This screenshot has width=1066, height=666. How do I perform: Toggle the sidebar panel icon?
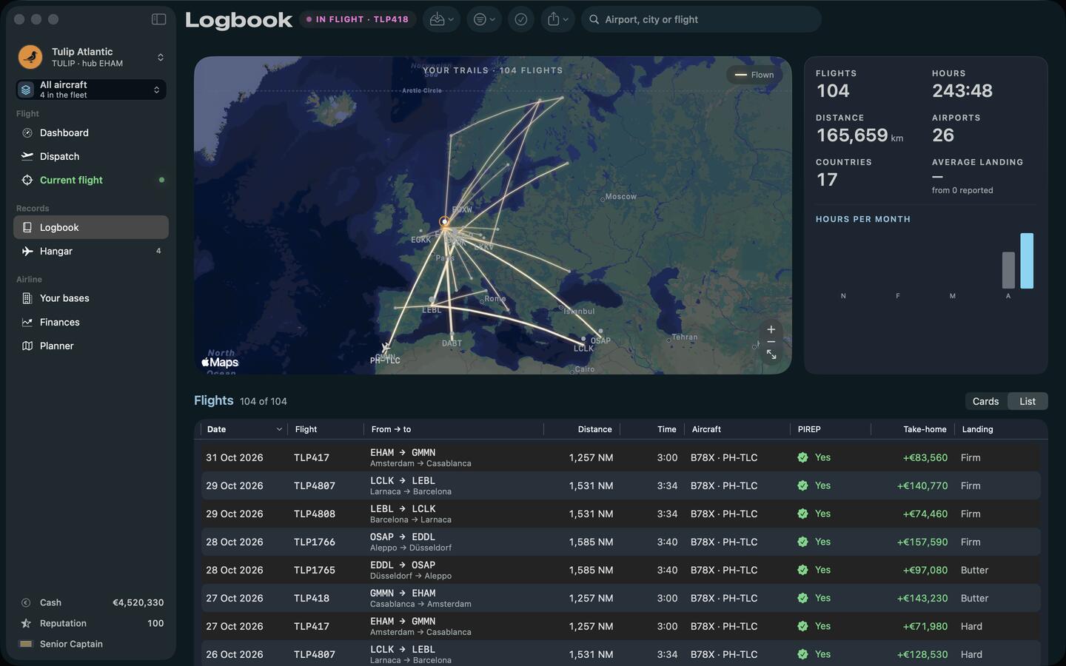click(x=158, y=19)
